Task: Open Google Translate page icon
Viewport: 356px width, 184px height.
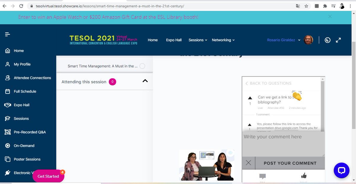Action: [298, 6]
